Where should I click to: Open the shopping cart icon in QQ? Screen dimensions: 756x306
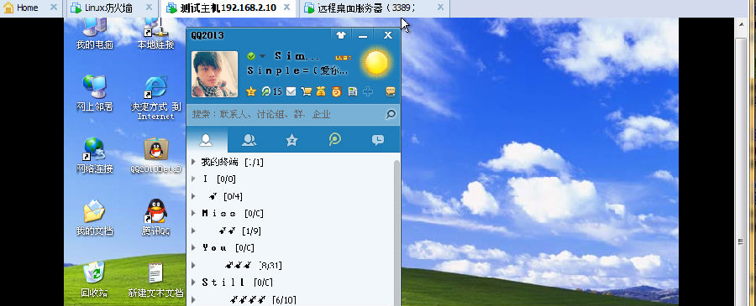pos(306,91)
